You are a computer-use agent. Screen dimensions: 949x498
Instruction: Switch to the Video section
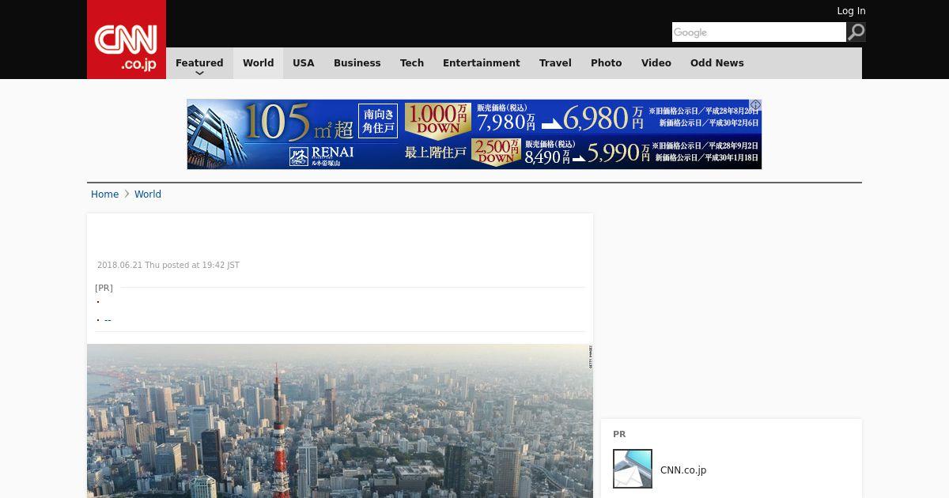[656, 63]
